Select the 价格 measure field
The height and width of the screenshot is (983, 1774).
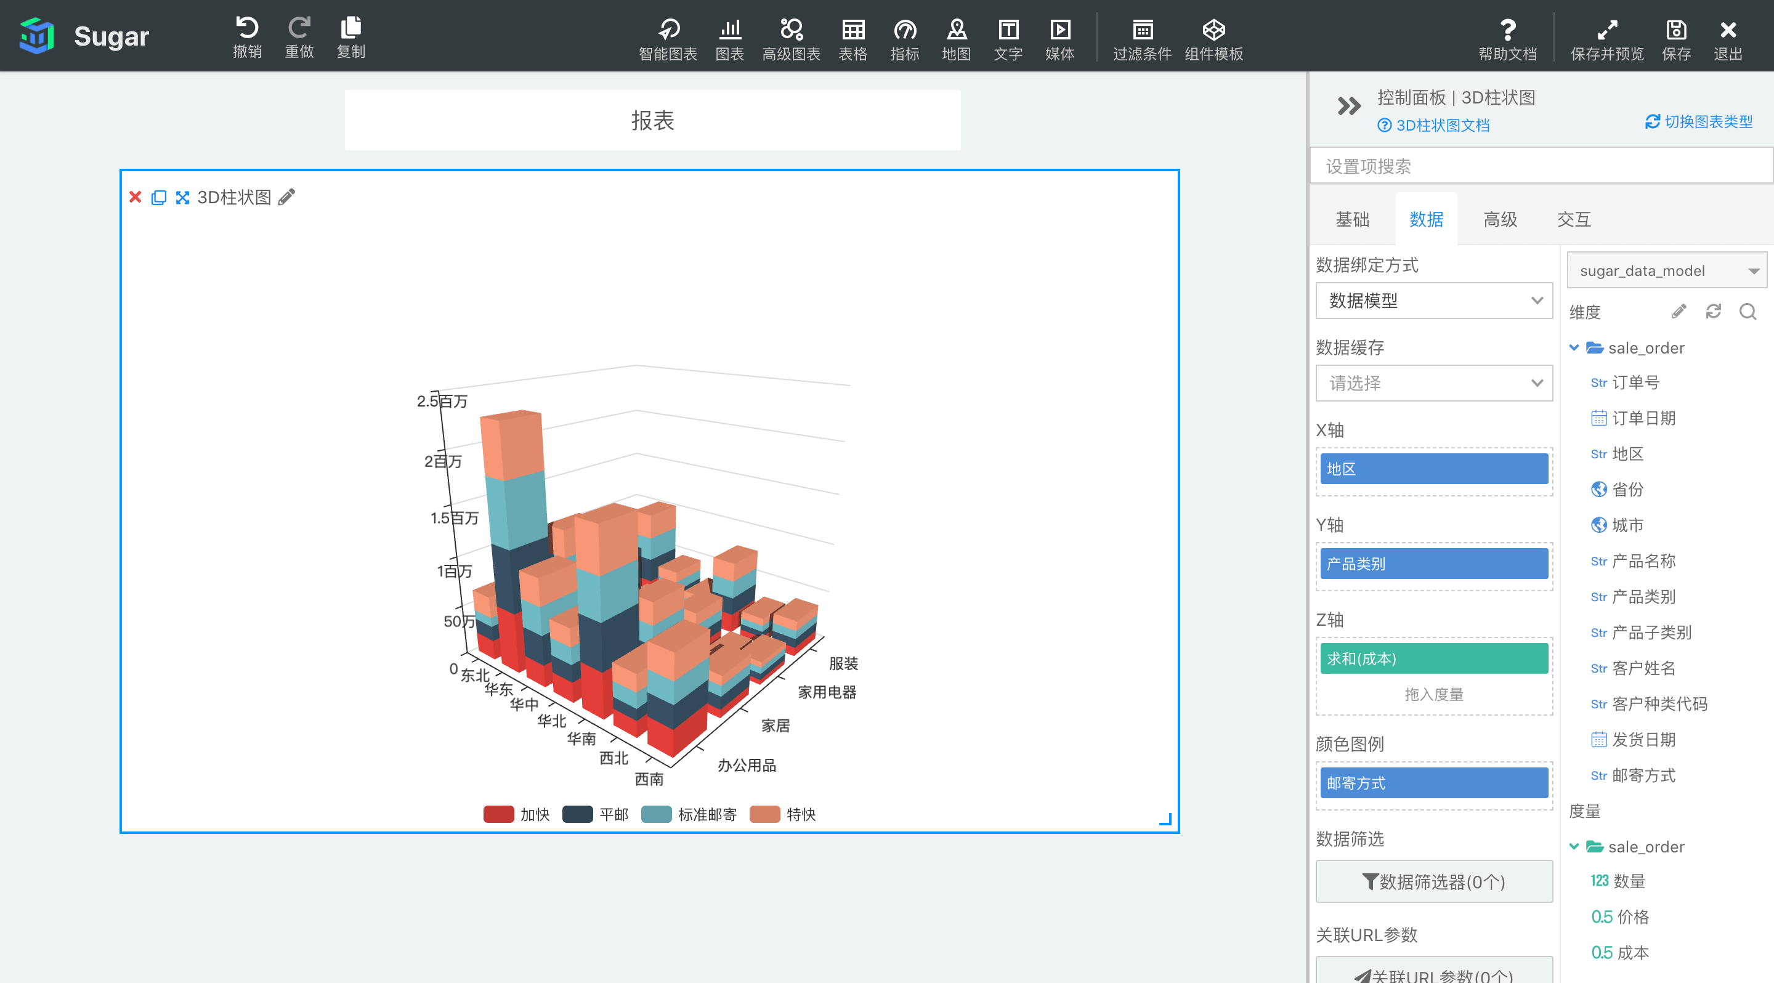click(1620, 918)
